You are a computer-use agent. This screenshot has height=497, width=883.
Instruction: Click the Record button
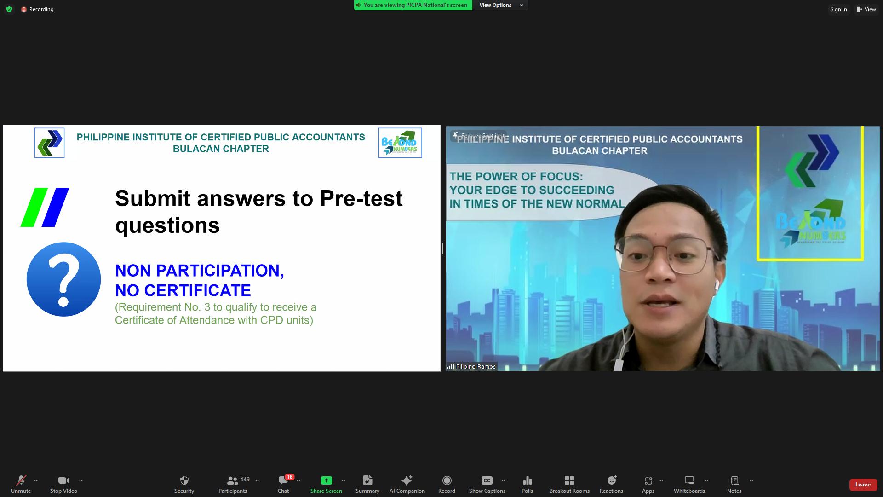click(x=447, y=485)
